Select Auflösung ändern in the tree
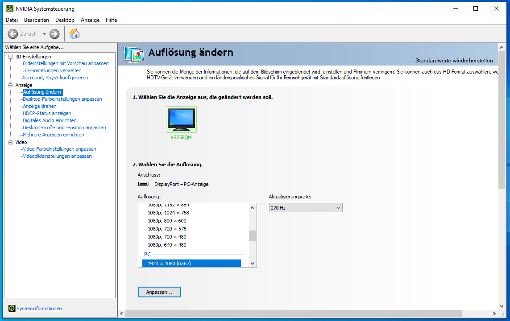Viewport: 510px width, 321px height. pyautogui.click(x=42, y=92)
